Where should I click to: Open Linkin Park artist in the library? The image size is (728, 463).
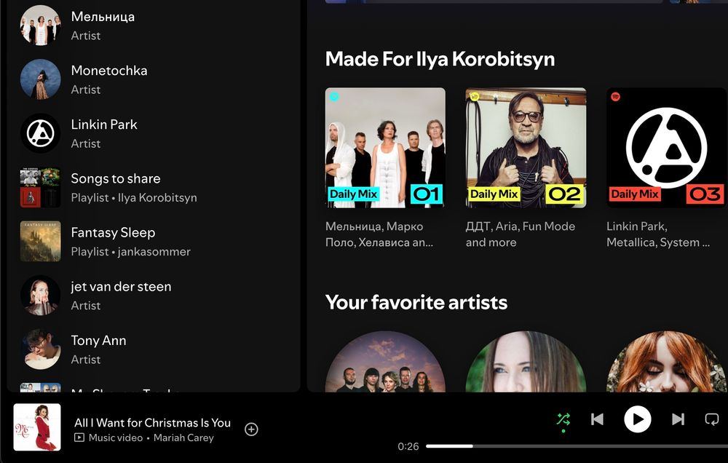[x=153, y=133]
